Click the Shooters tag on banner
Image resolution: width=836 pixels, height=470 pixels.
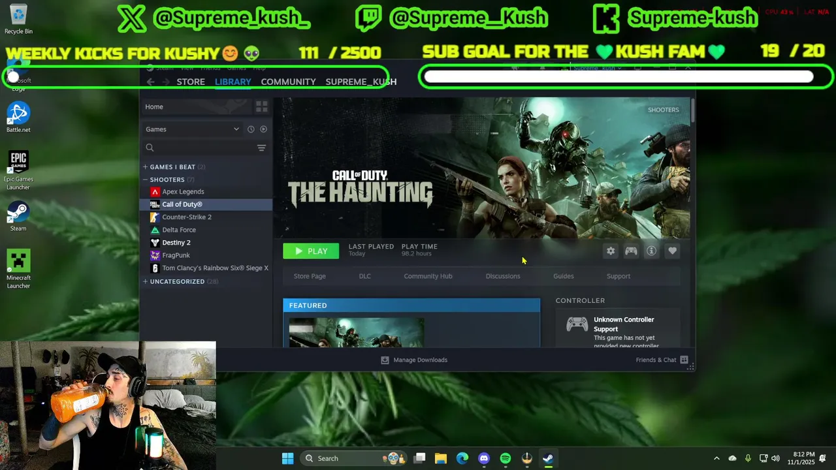coord(663,110)
